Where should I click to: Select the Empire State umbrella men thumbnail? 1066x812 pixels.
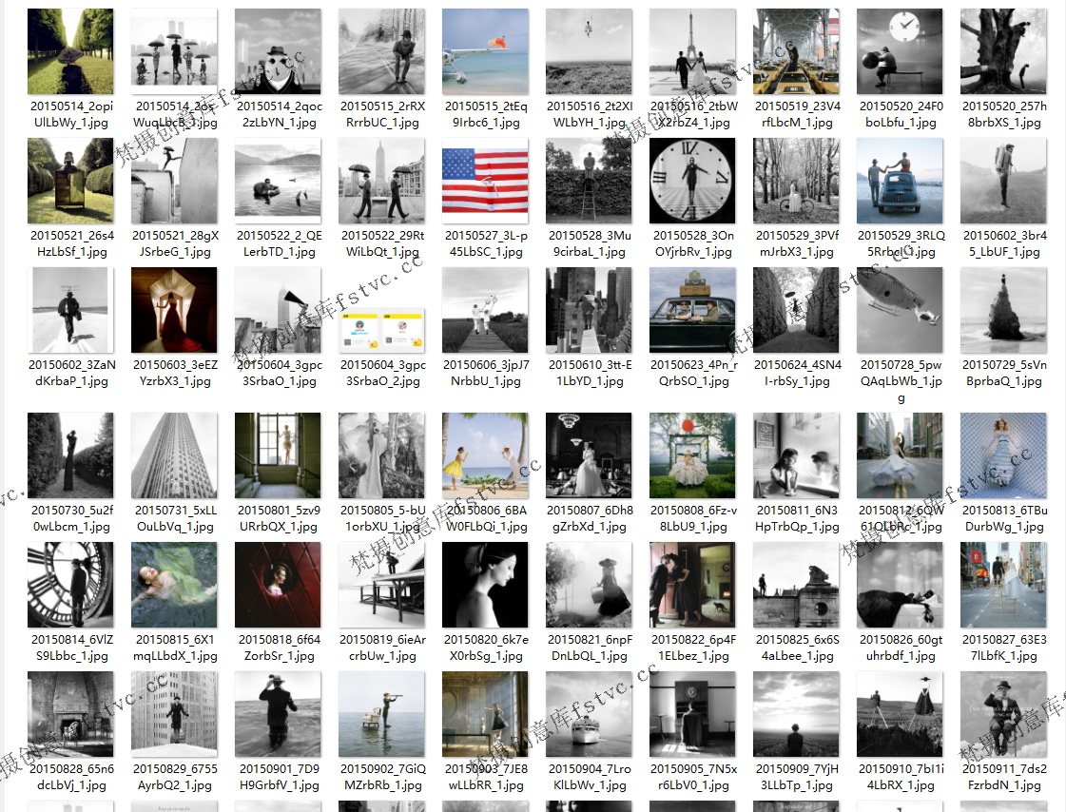coord(382,181)
